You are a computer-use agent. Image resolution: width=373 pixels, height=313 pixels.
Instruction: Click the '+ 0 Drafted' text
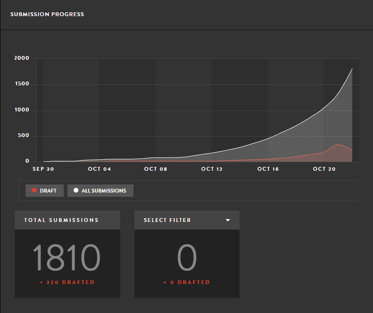tap(186, 283)
